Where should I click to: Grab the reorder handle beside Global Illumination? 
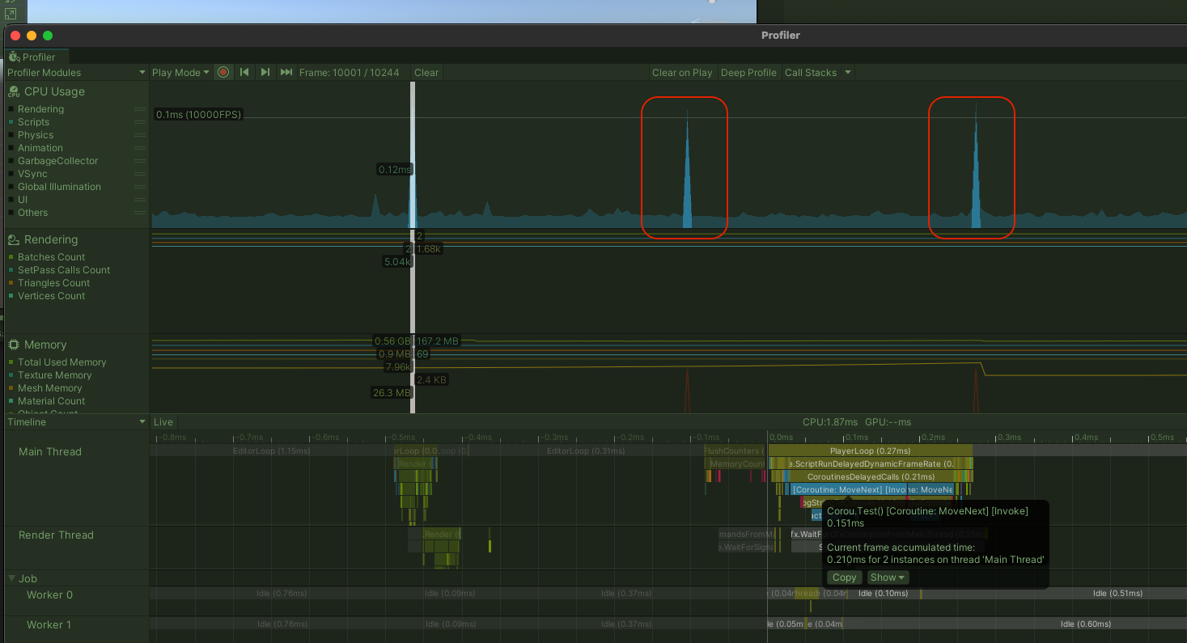[x=140, y=187]
